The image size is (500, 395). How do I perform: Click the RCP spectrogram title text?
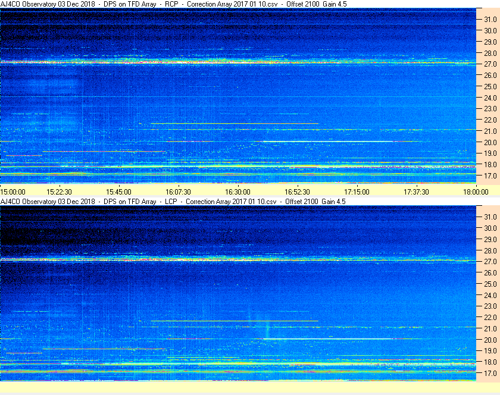click(173, 4)
